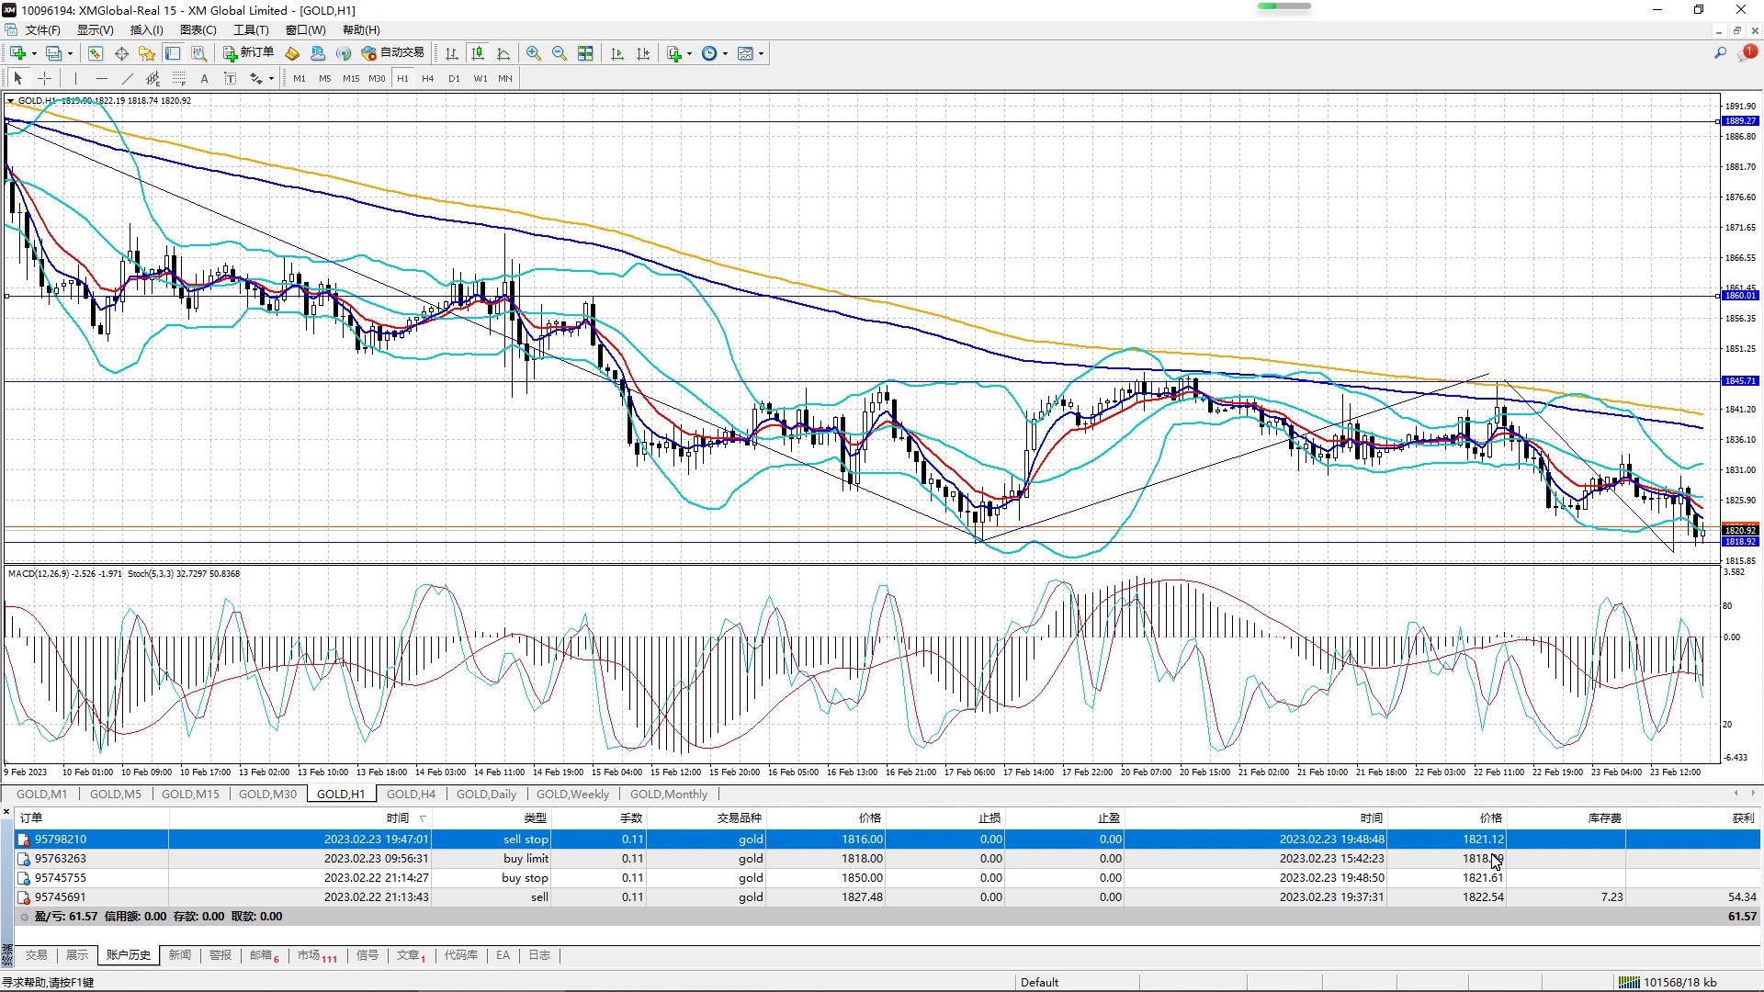Open the 交易 terminal tab
Image resolution: width=1764 pixels, height=992 pixels.
36,955
